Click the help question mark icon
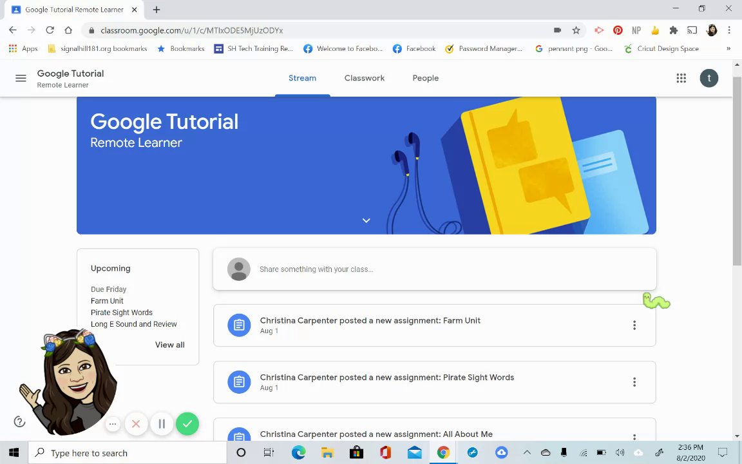Image resolution: width=742 pixels, height=464 pixels. tap(19, 421)
